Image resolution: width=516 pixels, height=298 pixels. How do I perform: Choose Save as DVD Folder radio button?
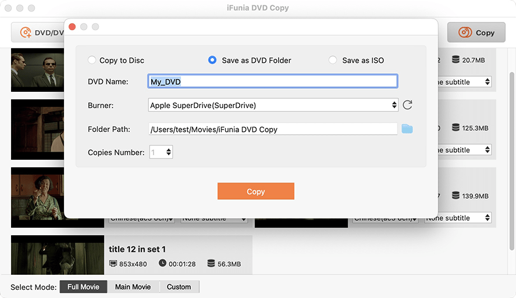tap(212, 60)
